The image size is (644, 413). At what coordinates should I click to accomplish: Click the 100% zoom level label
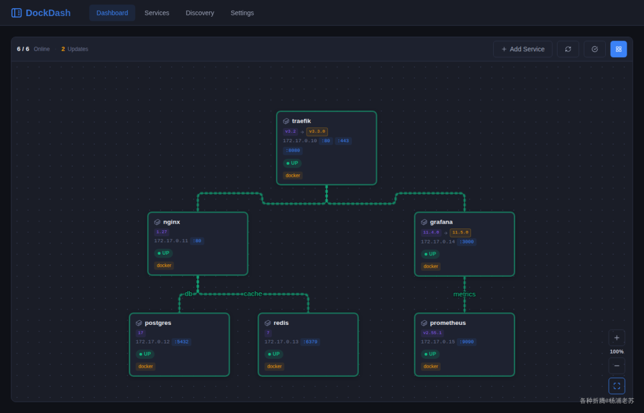coord(617,352)
